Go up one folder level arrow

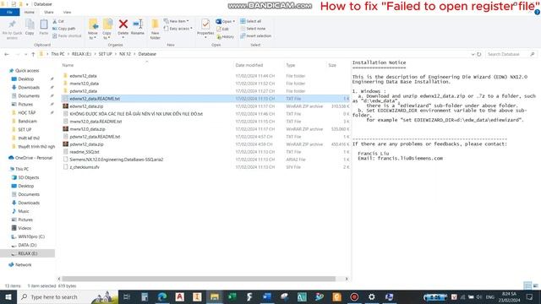coord(33,54)
